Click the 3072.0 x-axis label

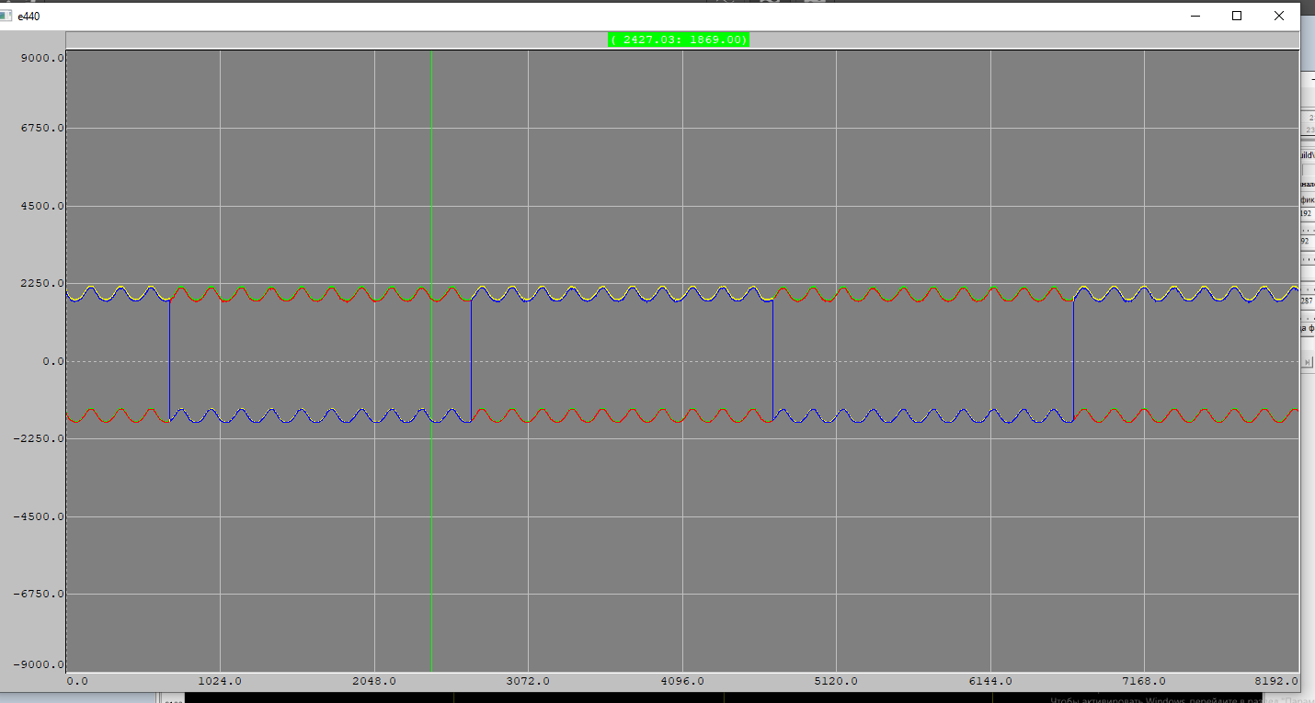pyautogui.click(x=528, y=681)
